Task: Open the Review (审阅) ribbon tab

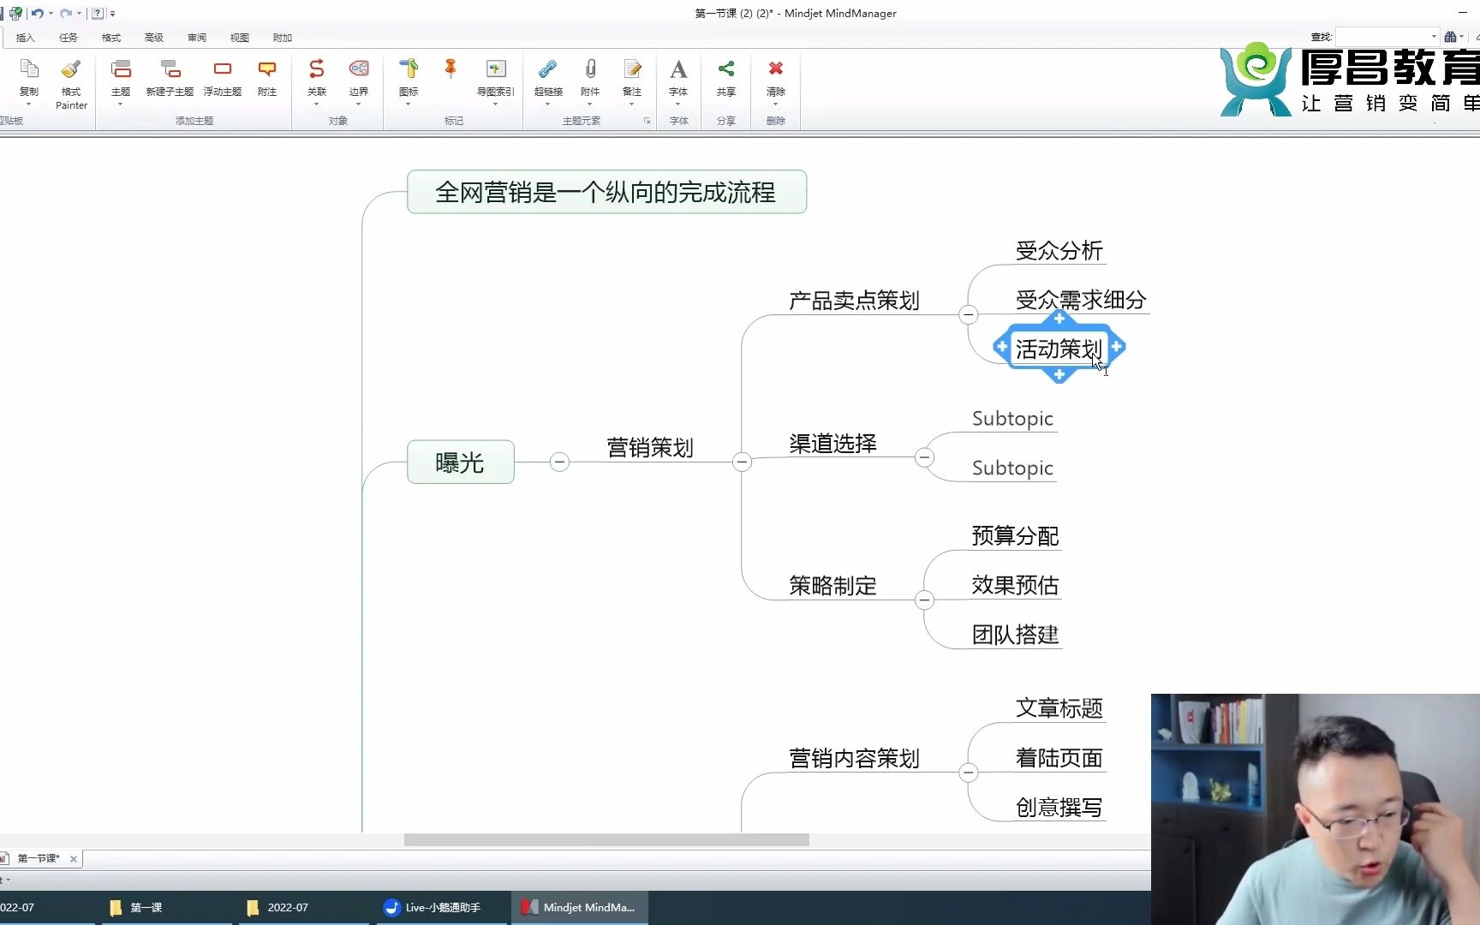Action: tap(197, 38)
